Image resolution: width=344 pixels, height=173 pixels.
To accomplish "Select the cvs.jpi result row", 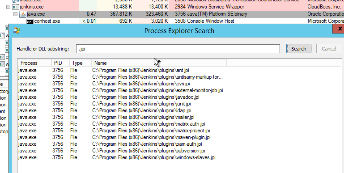I will point(123,84).
